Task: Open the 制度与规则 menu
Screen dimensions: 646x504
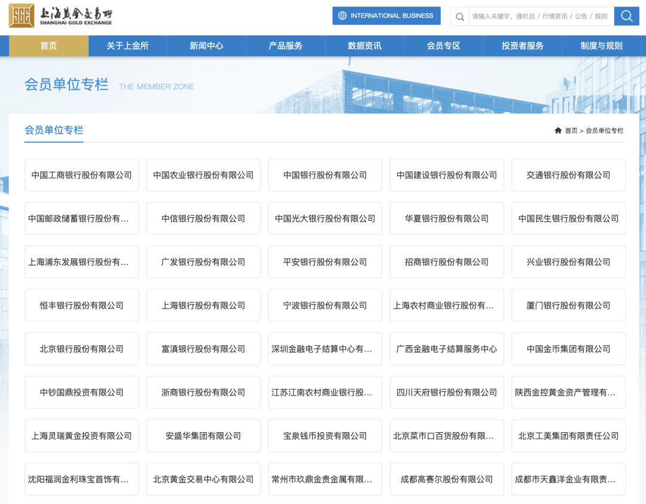Action: 602,45
